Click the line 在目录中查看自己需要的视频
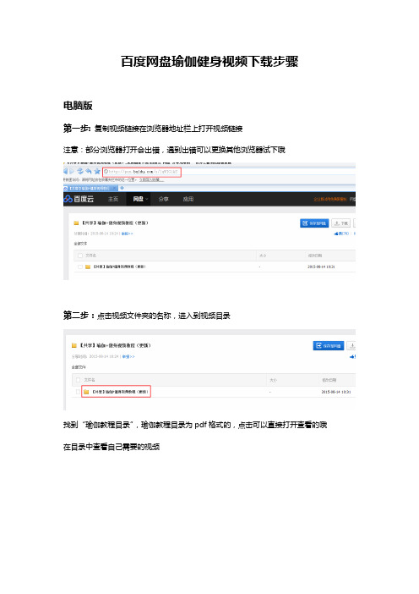The height and width of the screenshot is (594, 419). pos(112,447)
